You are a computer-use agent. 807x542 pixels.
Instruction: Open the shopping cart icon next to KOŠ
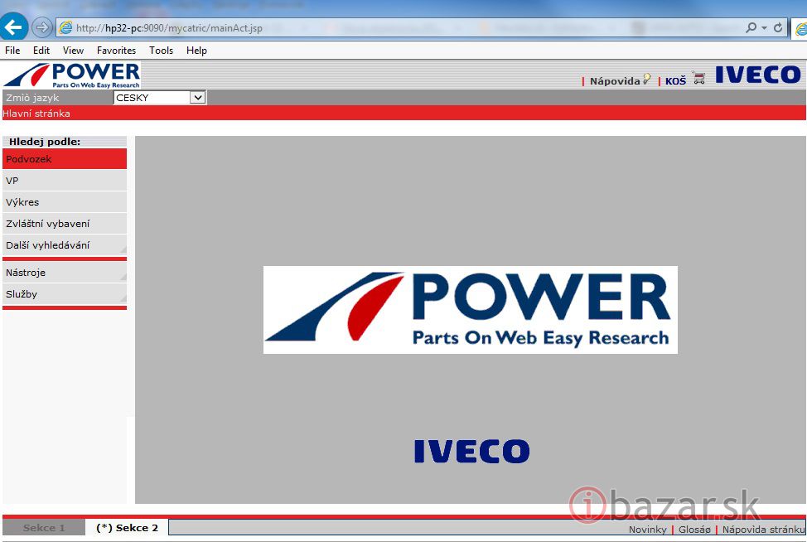click(699, 79)
